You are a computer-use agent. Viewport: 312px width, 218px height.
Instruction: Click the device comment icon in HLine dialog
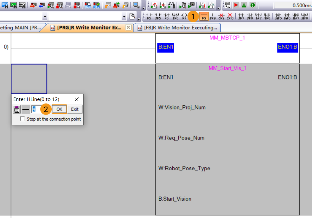16,109
